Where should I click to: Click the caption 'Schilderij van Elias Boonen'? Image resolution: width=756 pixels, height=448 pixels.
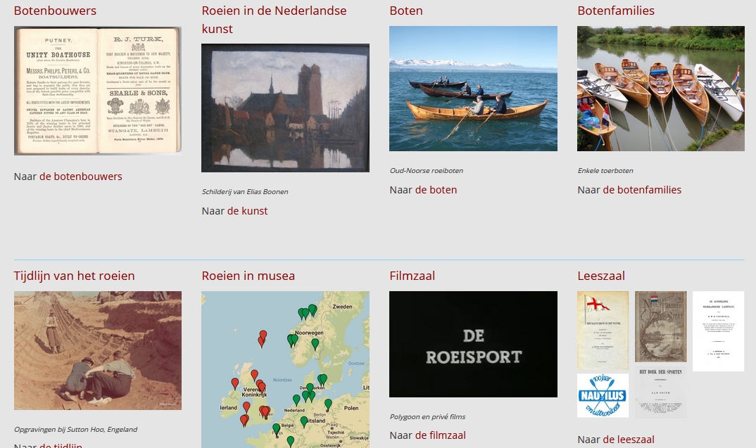(x=245, y=192)
